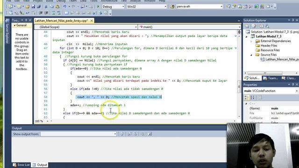Uncomment the selected lines
Viewport: 299px width, 168px height.
point(59,13)
